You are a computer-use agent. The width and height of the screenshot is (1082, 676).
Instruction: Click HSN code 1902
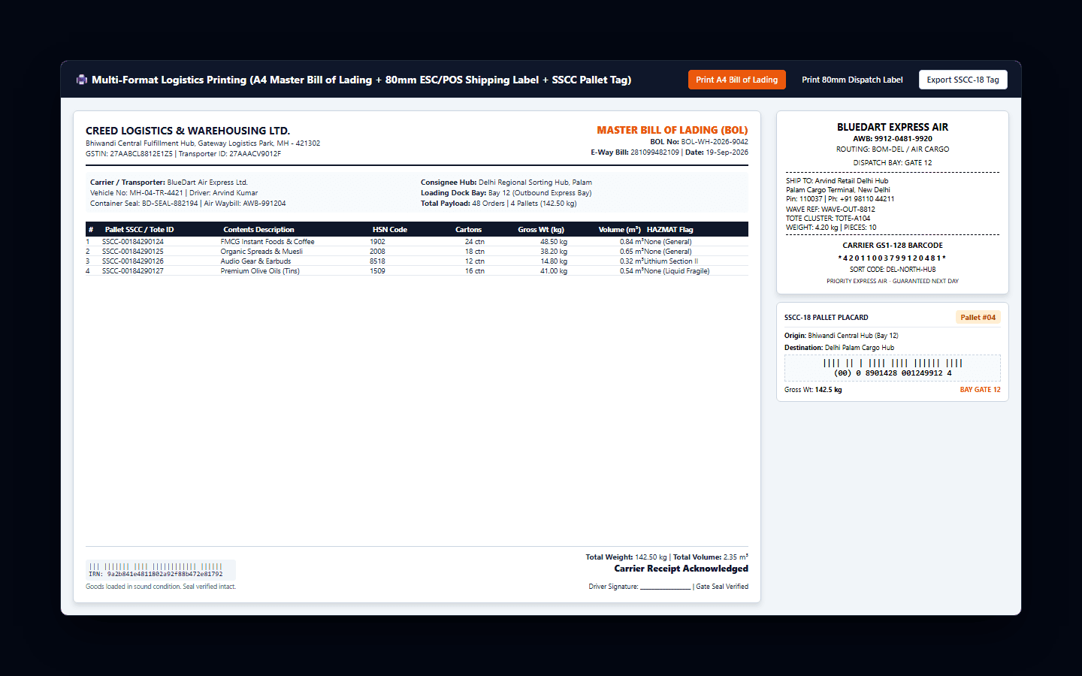377,242
